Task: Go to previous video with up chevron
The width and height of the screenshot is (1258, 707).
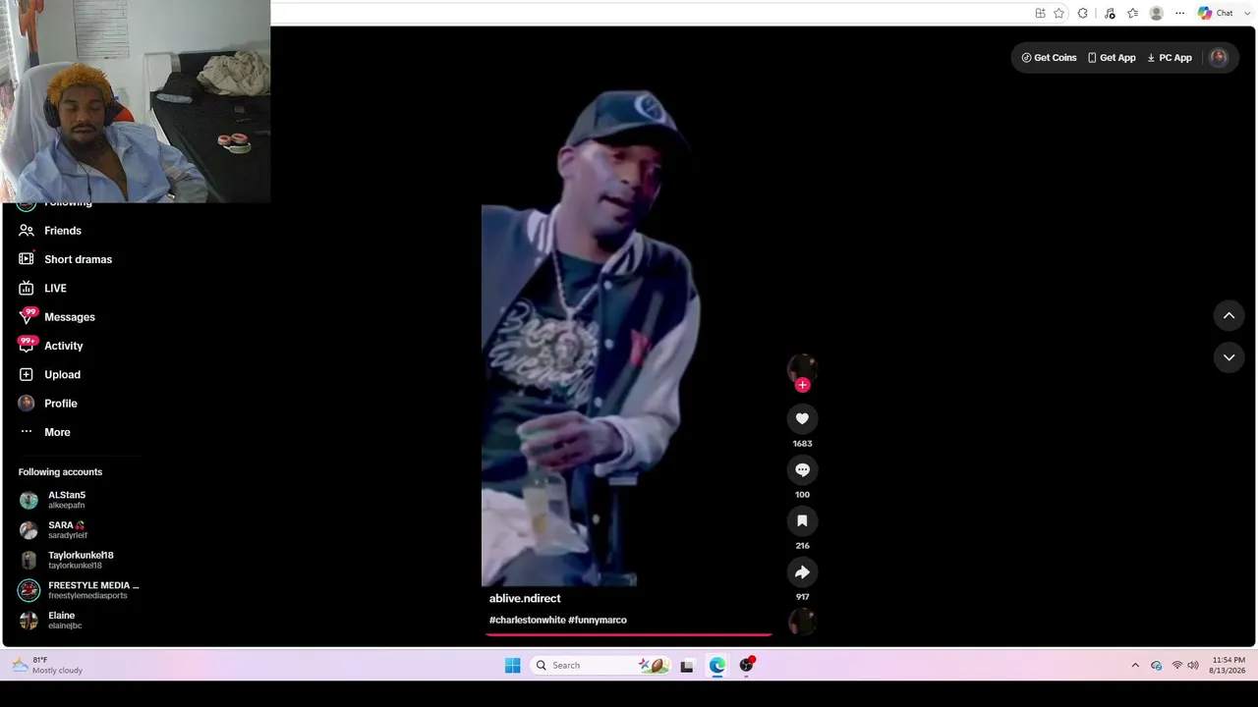Action: 1229,315
